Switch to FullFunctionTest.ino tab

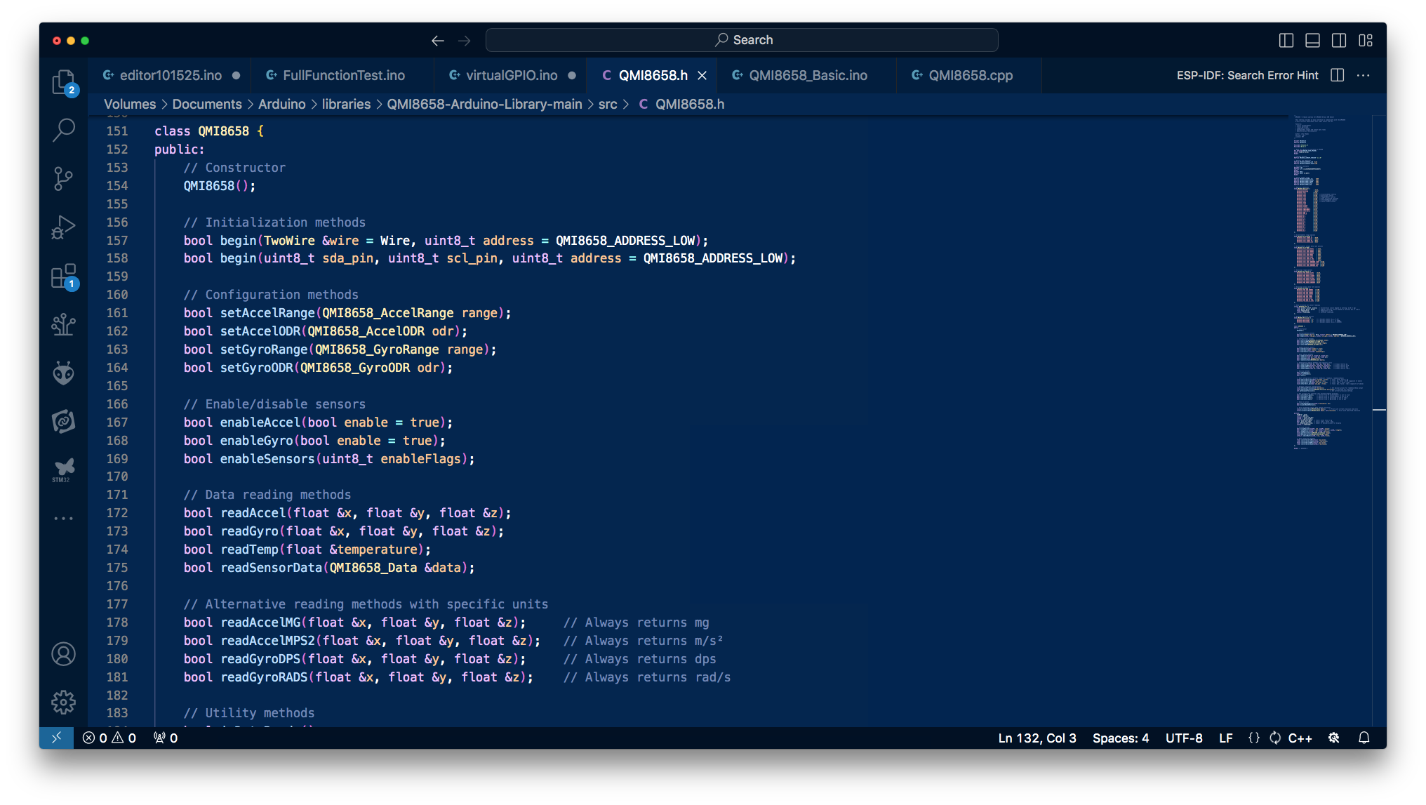343,75
